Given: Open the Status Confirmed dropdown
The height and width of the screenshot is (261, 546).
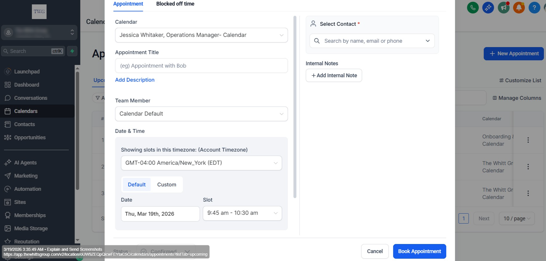Looking at the screenshot, I should (x=166, y=251).
